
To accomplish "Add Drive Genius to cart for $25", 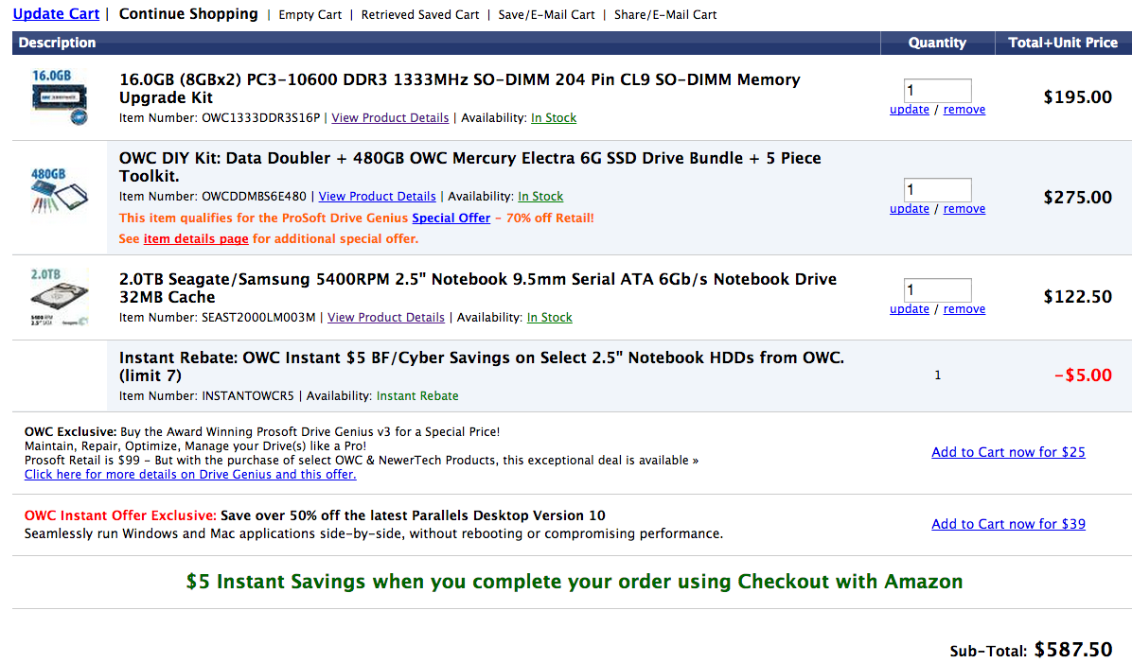I will tap(1008, 452).
